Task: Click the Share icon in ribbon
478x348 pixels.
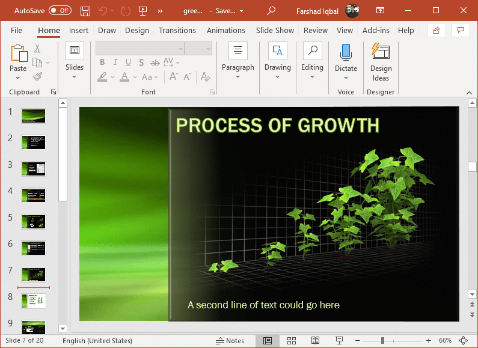Action: (x=437, y=30)
